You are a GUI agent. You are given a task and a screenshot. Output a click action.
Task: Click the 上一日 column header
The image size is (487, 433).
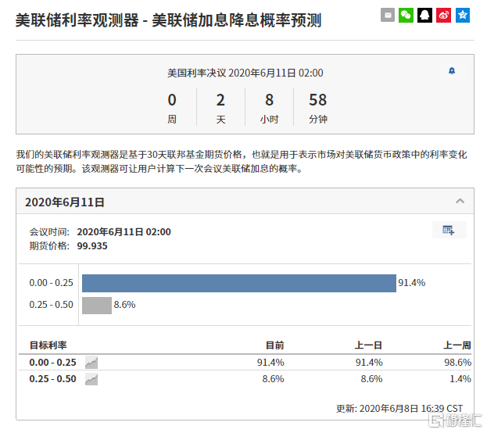click(x=368, y=345)
